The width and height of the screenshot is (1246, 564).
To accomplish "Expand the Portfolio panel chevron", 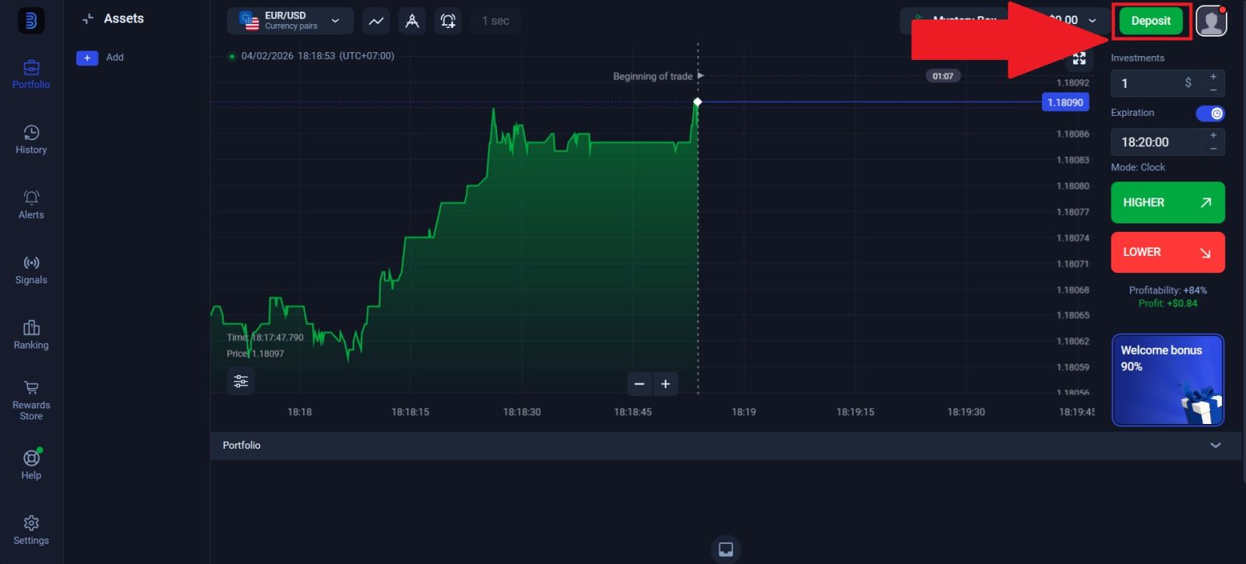I will pos(1215,446).
